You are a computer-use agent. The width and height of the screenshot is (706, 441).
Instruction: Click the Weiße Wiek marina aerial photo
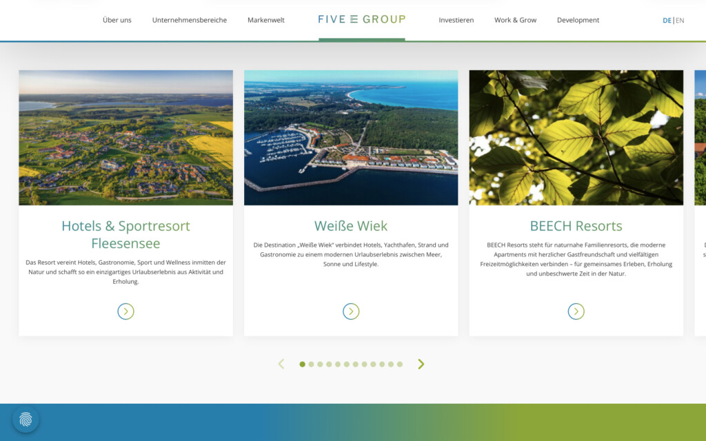(x=351, y=137)
